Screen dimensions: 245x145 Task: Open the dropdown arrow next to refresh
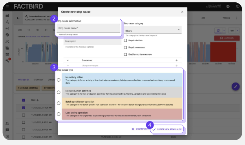point(224,31)
